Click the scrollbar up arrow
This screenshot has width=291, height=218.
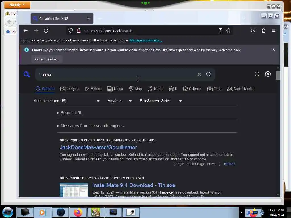278,68
